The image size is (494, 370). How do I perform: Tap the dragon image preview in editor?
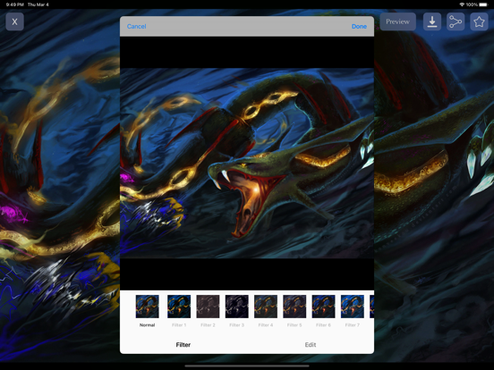click(x=247, y=163)
